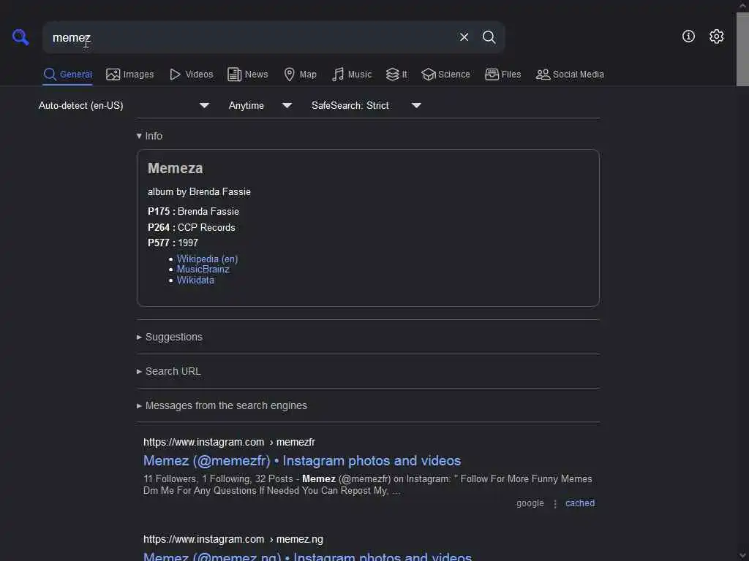The height and width of the screenshot is (561, 749).
Task: Open the About info icon
Action: click(688, 37)
